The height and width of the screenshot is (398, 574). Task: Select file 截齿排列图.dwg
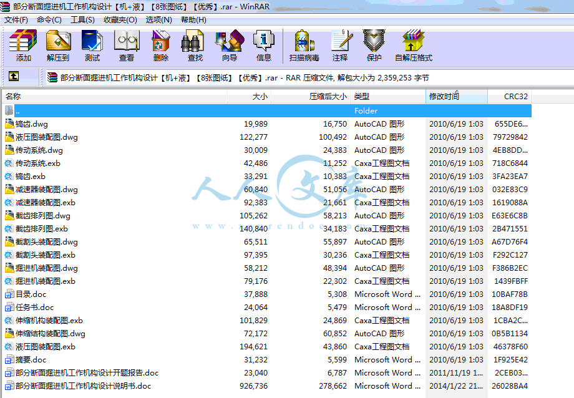(43, 216)
